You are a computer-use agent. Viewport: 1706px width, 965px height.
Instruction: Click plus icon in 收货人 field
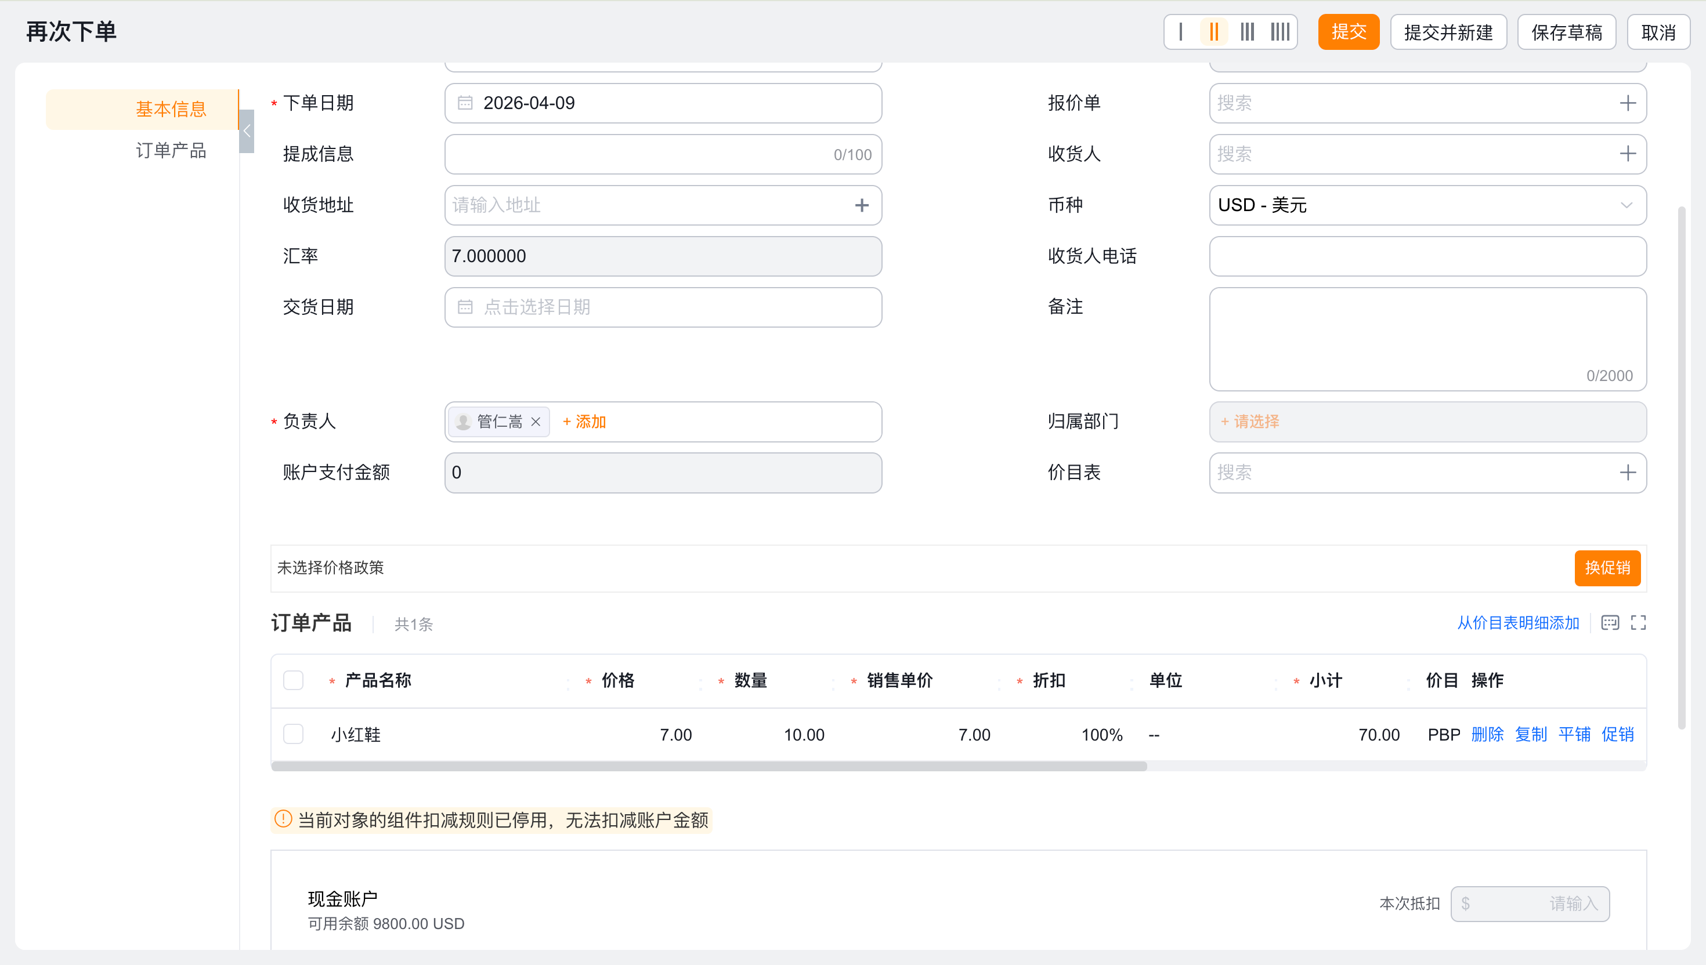pyautogui.click(x=1627, y=154)
